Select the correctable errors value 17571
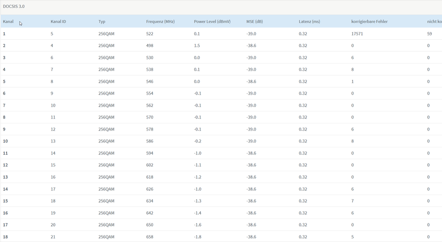Viewport: 442px width, 242px height. coord(357,34)
